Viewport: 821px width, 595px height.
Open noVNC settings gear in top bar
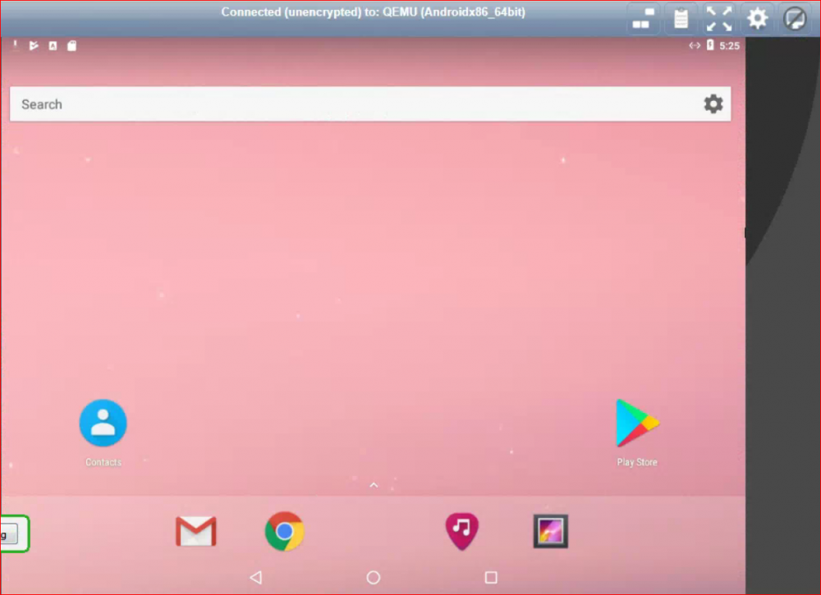(757, 19)
